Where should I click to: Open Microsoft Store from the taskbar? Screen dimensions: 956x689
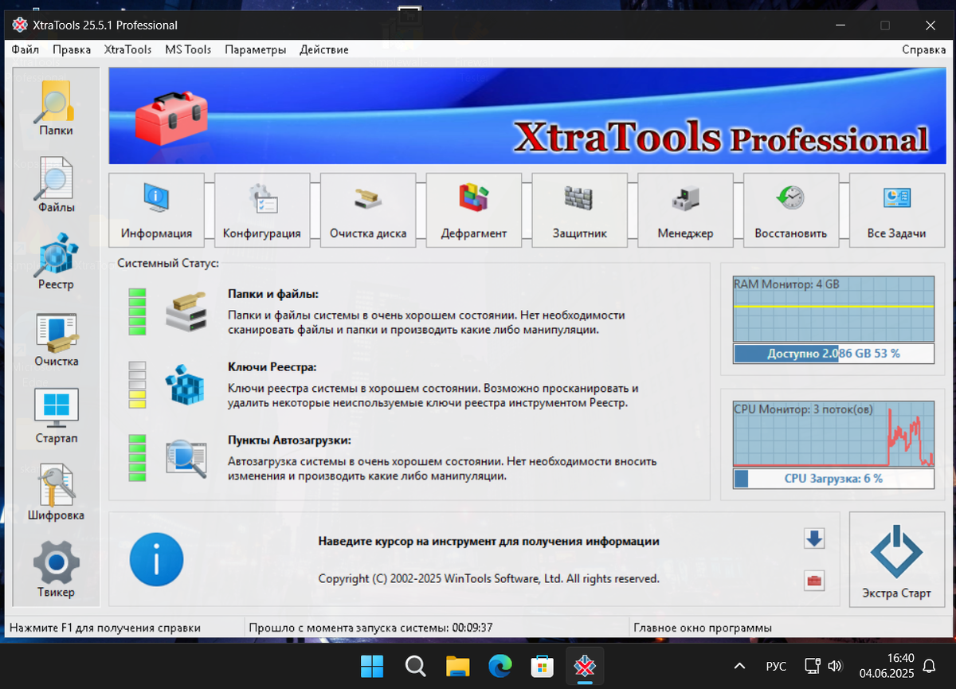click(543, 666)
